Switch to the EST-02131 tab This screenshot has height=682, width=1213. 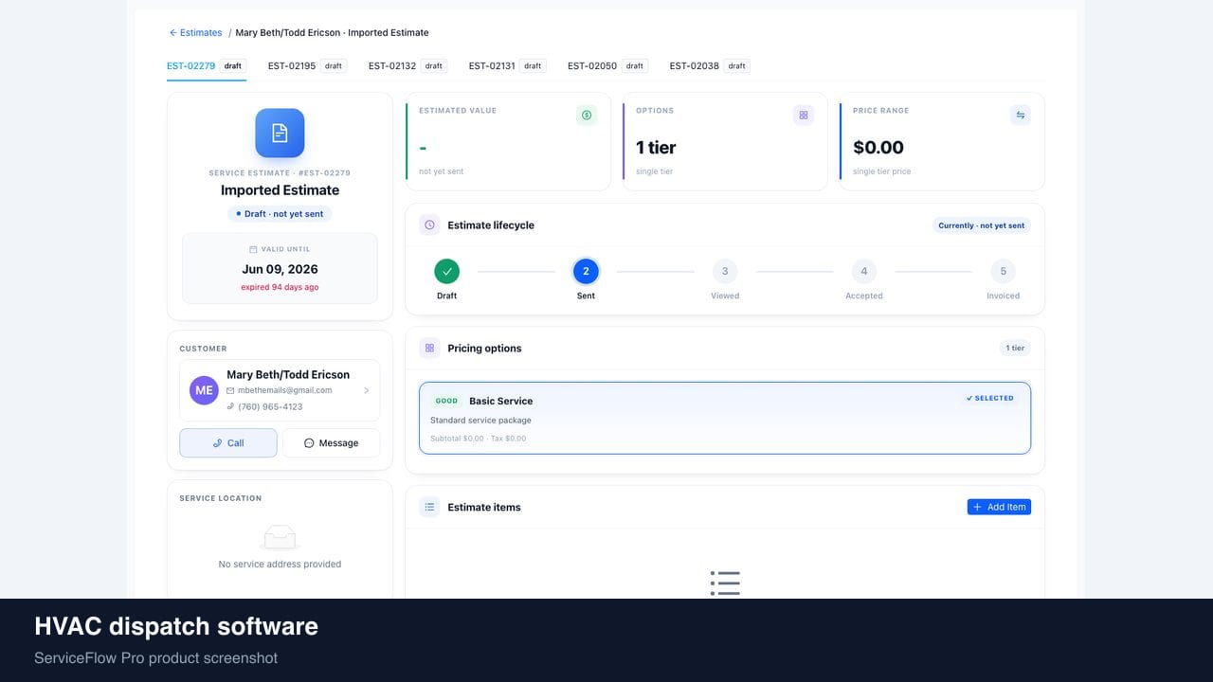click(507, 66)
